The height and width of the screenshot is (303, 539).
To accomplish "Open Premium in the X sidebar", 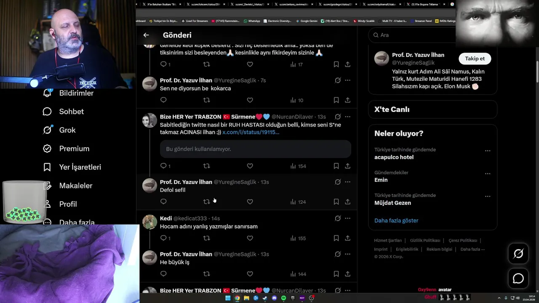I will pyautogui.click(x=66, y=149).
